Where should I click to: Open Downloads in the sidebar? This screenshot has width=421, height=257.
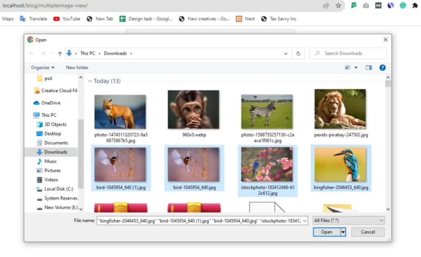pyautogui.click(x=51, y=152)
